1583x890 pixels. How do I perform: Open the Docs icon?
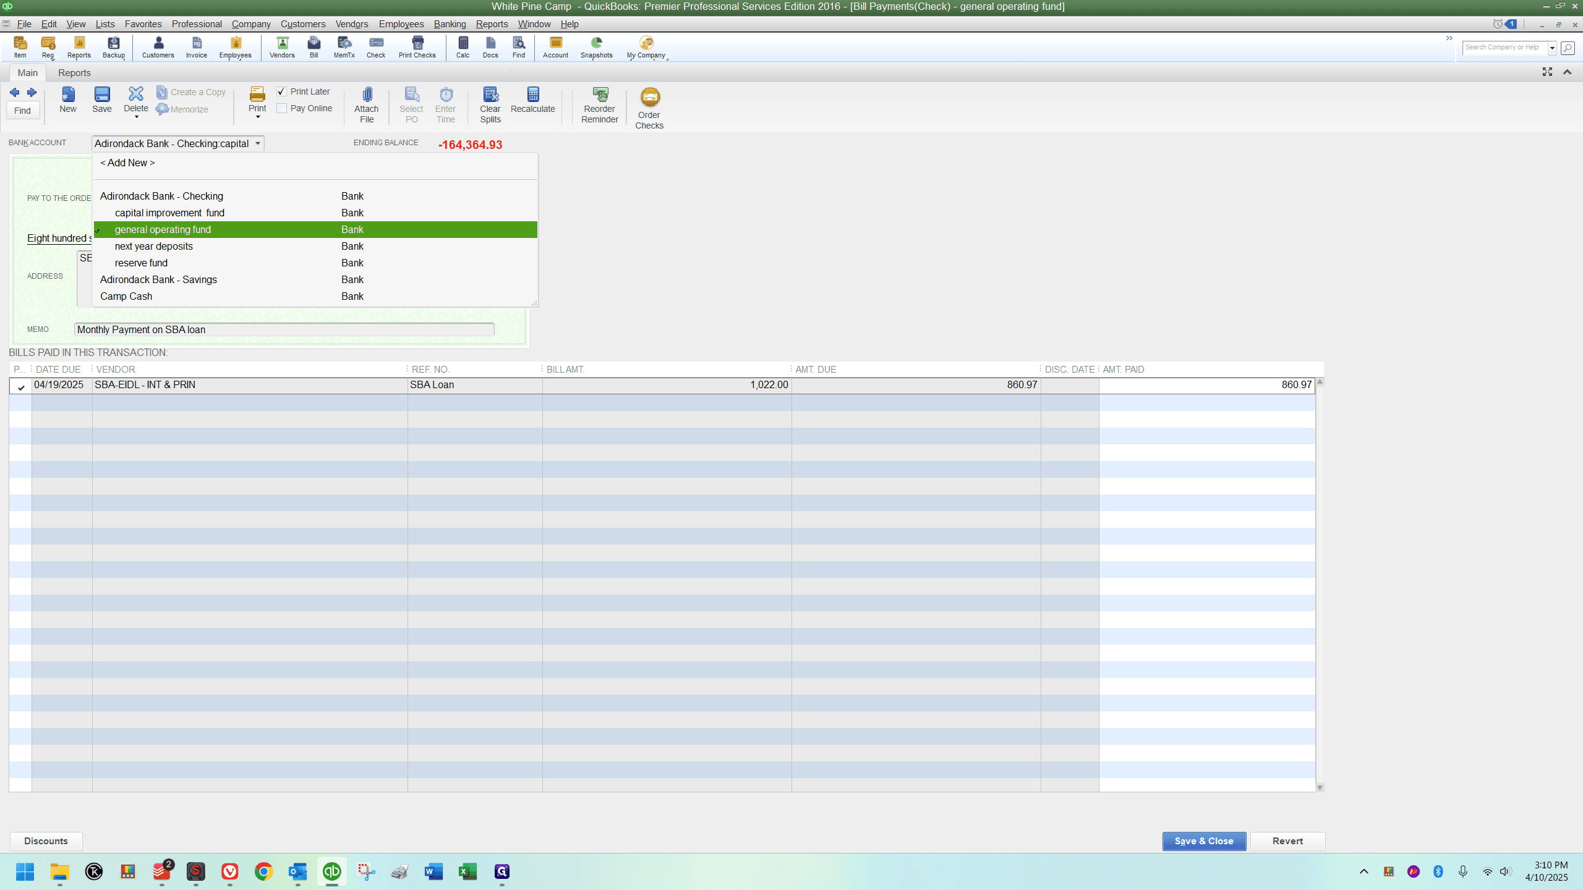(490, 47)
